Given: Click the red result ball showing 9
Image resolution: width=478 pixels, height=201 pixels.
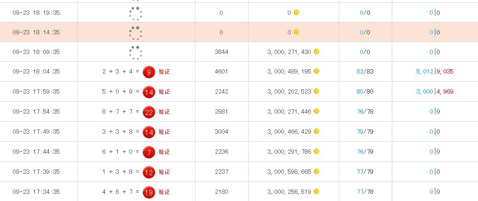Looking at the screenshot, I should tap(149, 72).
